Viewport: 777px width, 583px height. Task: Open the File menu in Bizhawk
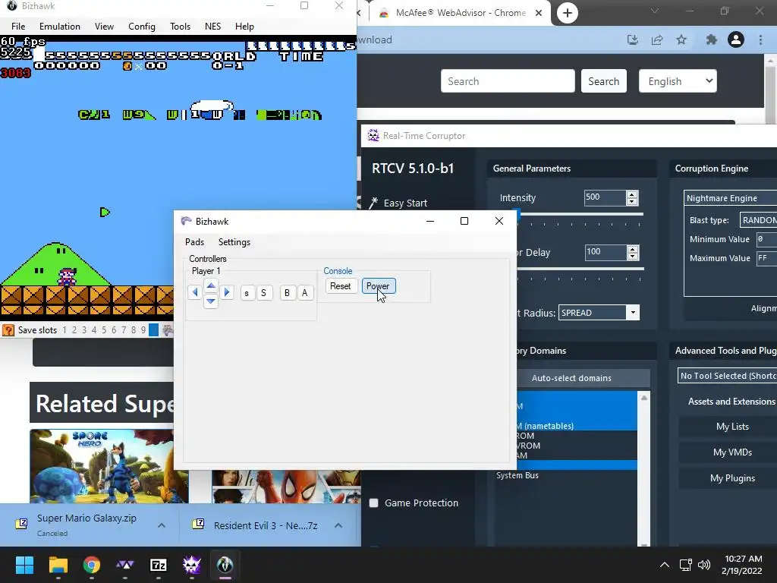point(18,27)
